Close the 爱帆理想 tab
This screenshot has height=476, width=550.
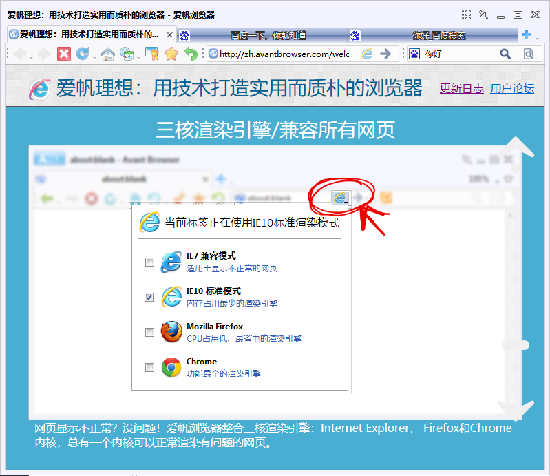click(x=169, y=34)
